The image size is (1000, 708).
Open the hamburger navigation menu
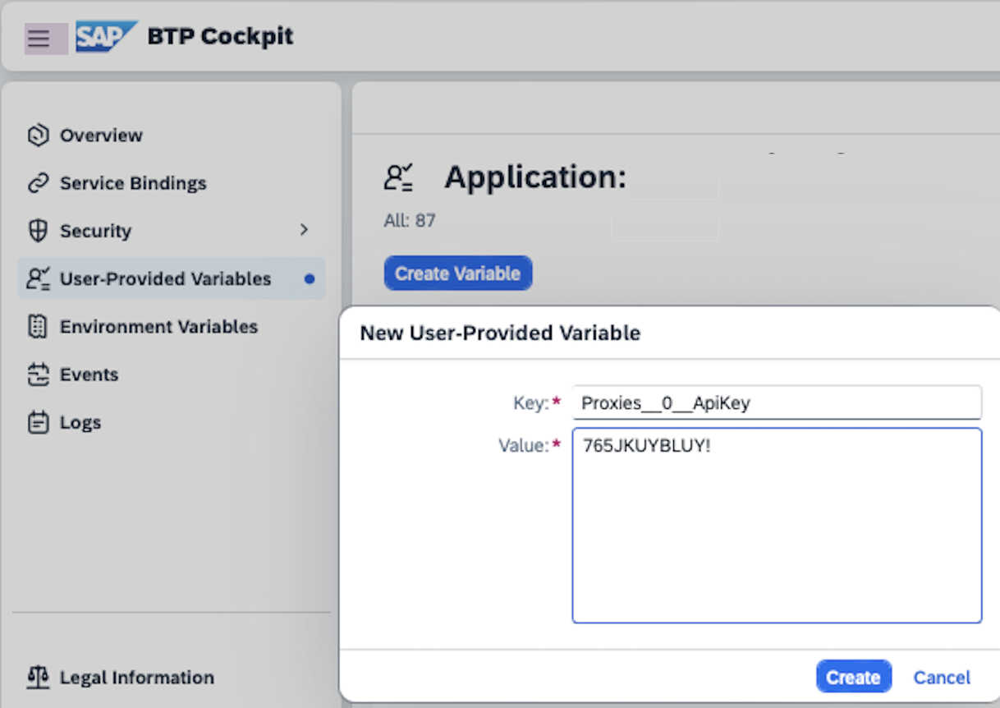pos(39,38)
